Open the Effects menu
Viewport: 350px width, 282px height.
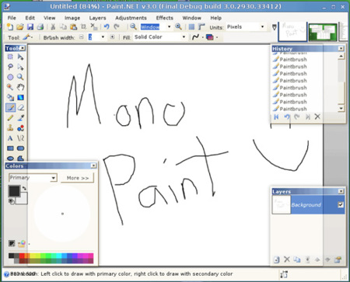click(164, 18)
